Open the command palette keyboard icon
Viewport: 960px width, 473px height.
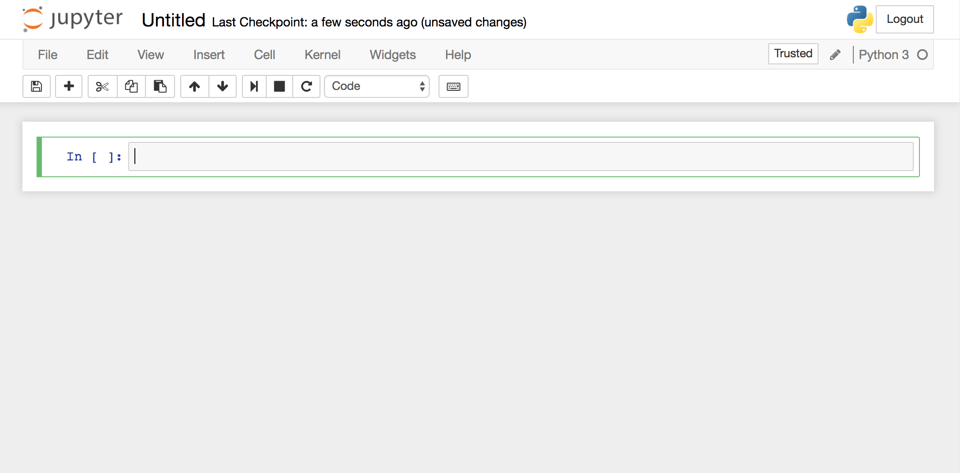[453, 86]
